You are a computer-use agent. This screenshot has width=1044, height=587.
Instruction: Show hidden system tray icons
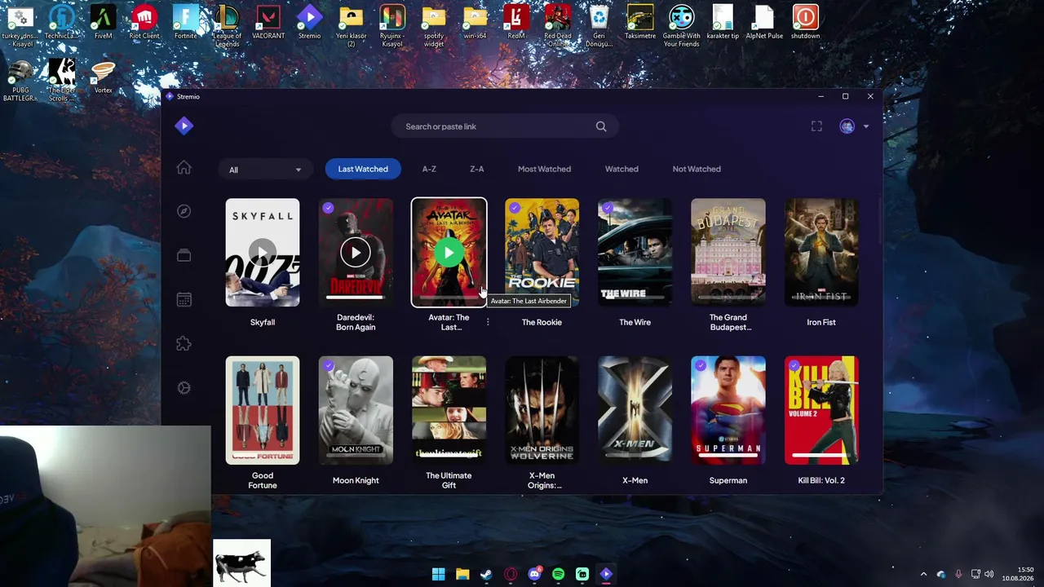(923, 574)
